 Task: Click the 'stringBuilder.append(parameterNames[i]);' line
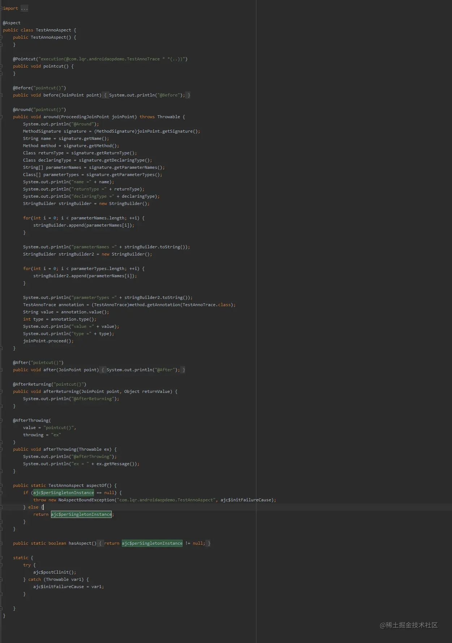[84, 225]
